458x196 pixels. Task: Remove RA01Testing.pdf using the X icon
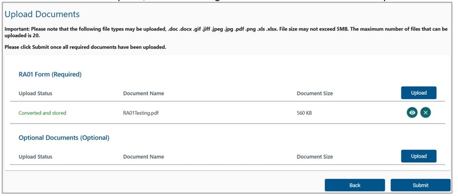click(x=425, y=112)
